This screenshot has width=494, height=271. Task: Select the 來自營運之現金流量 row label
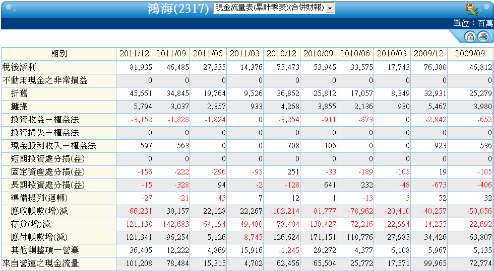click(x=41, y=263)
